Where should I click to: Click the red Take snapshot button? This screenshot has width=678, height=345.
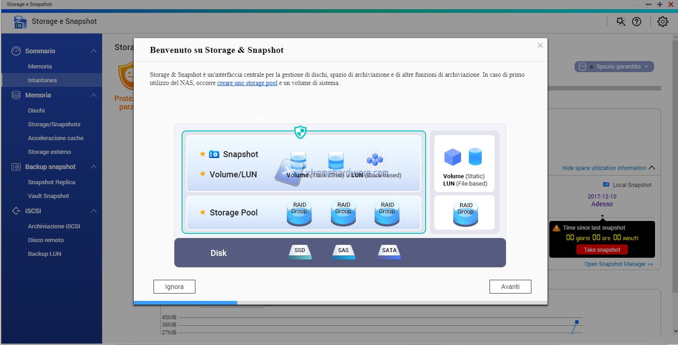(602, 250)
